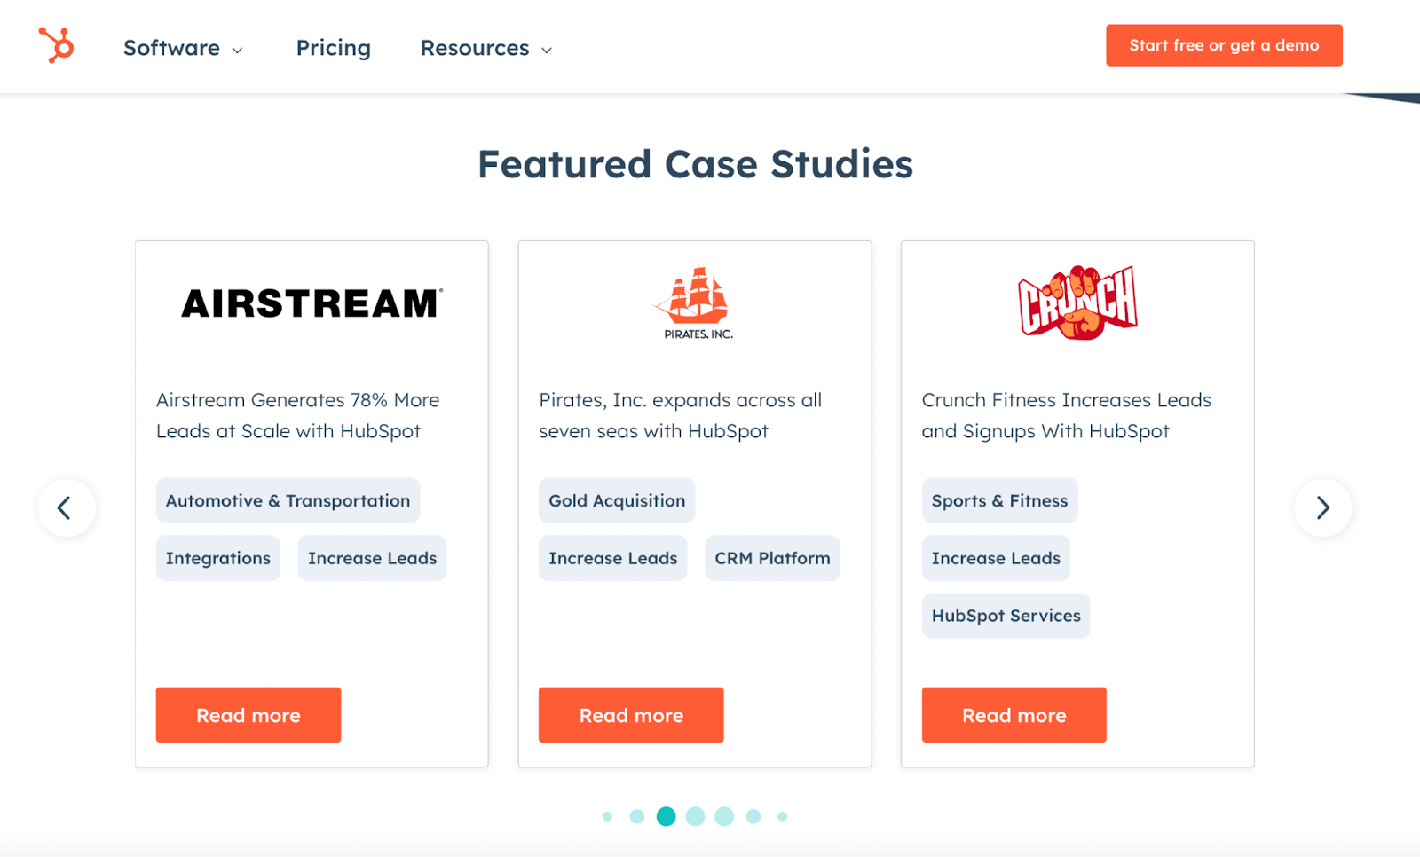Select the HubSpot Services tag

[1006, 616]
